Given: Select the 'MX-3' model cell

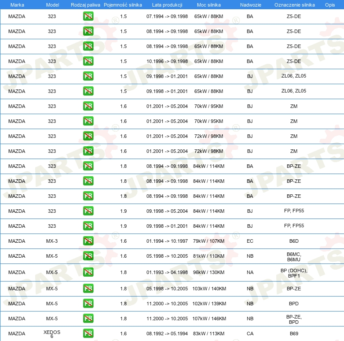Looking at the screenshot, I should tap(52, 241).
